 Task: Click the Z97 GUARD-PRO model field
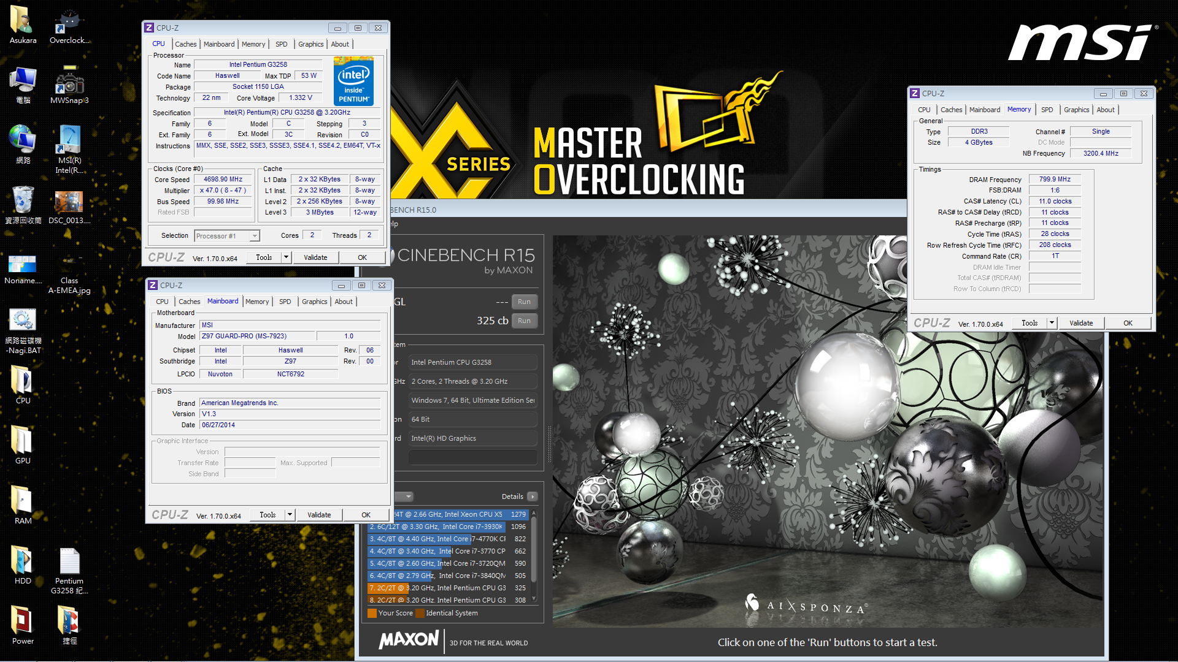tap(256, 336)
